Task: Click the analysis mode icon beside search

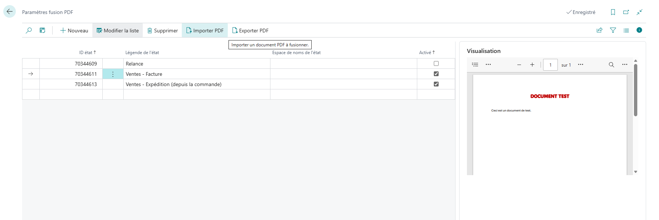Action: click(43, 31)
